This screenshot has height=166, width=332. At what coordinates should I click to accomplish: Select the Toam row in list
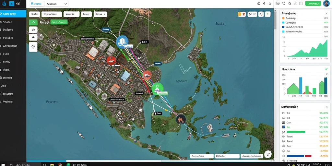[305, 137]
